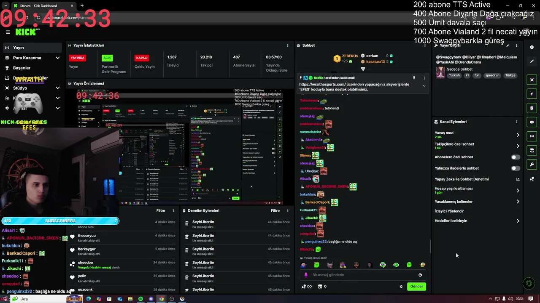The image size is (540, 303).
Task: Click the shop icon showing 0 below chat
Action: (x=322, y=287)
